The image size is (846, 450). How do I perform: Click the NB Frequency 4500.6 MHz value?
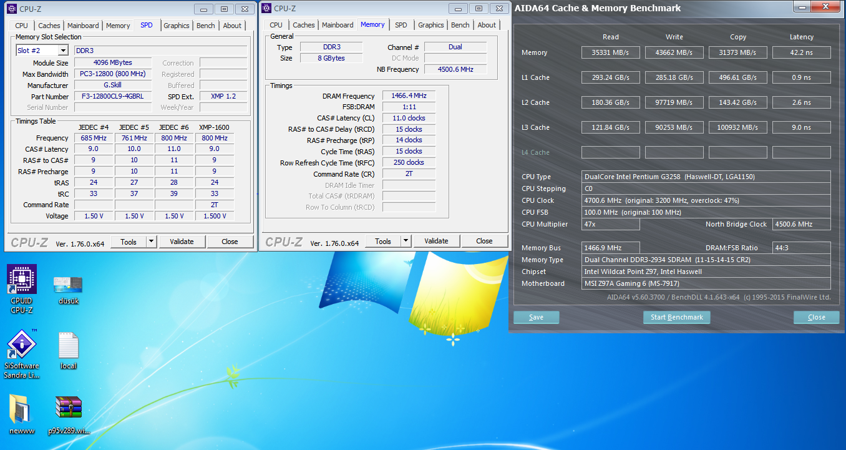455,69
